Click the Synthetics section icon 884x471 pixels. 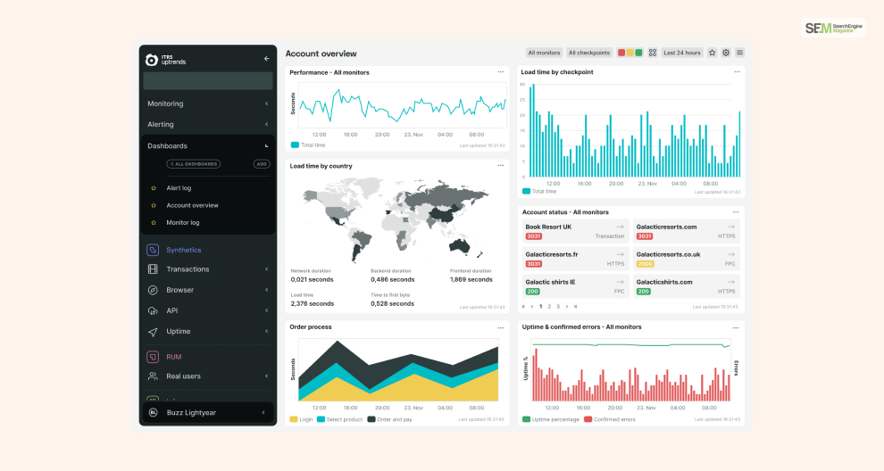pyautogui.click(x=153, y=250)
